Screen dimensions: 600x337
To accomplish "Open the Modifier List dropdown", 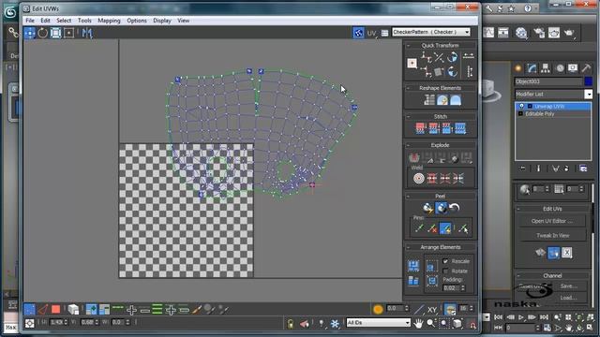I will point(553,94).
